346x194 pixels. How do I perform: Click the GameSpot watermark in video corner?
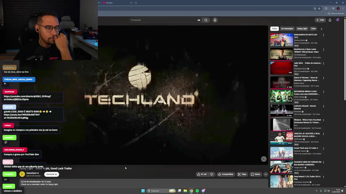point(264,159)
